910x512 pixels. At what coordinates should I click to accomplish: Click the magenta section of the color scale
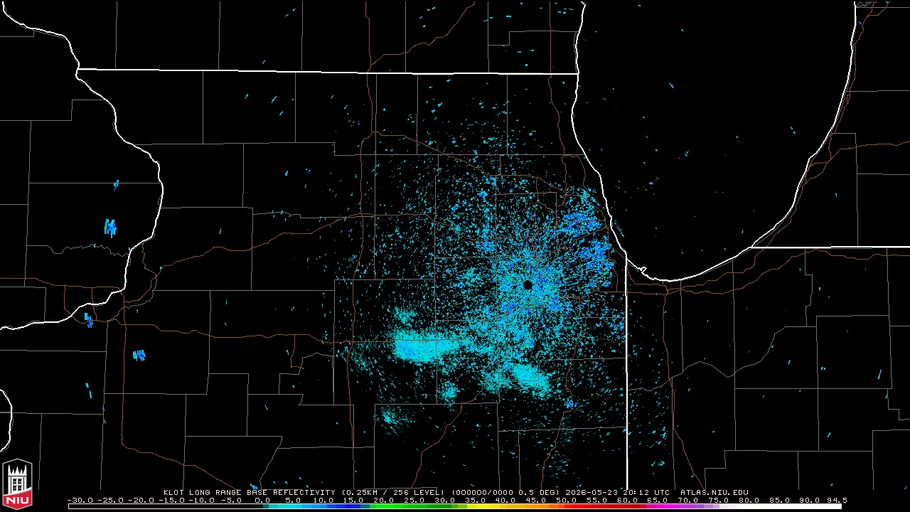(675, 506)
